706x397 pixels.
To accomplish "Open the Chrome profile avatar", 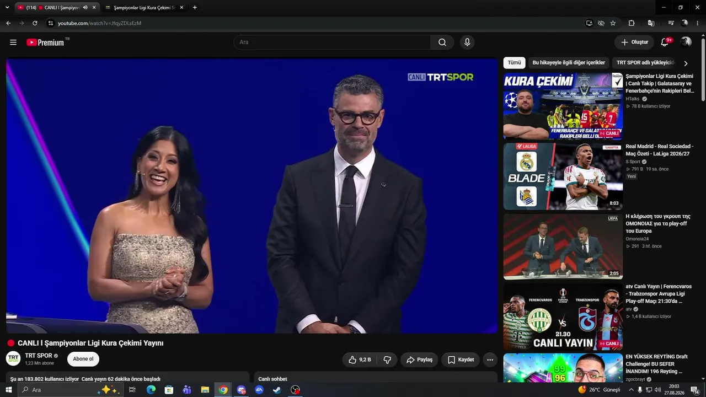I will click(x=684, y=23).
